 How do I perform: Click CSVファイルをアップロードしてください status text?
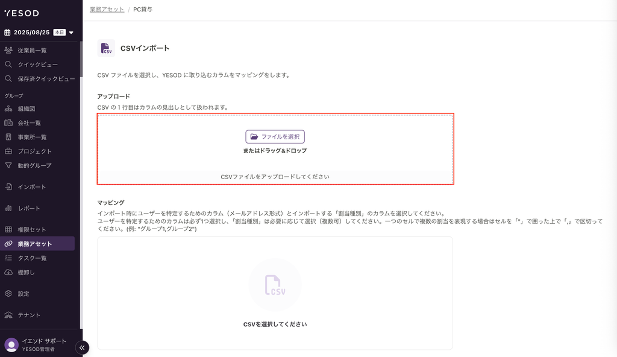pos(275,177)
